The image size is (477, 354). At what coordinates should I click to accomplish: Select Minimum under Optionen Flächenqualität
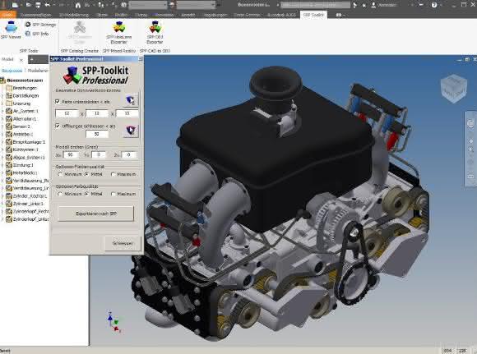pos(60,174)
